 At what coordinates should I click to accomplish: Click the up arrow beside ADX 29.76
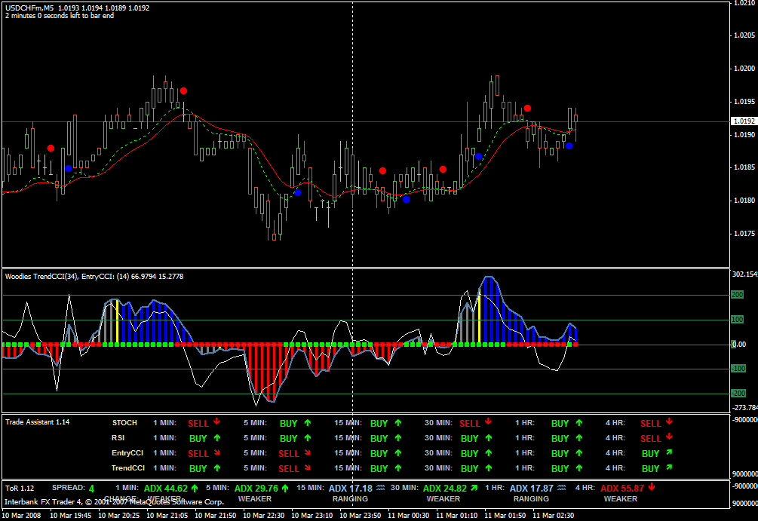click(x=285, y=488)
